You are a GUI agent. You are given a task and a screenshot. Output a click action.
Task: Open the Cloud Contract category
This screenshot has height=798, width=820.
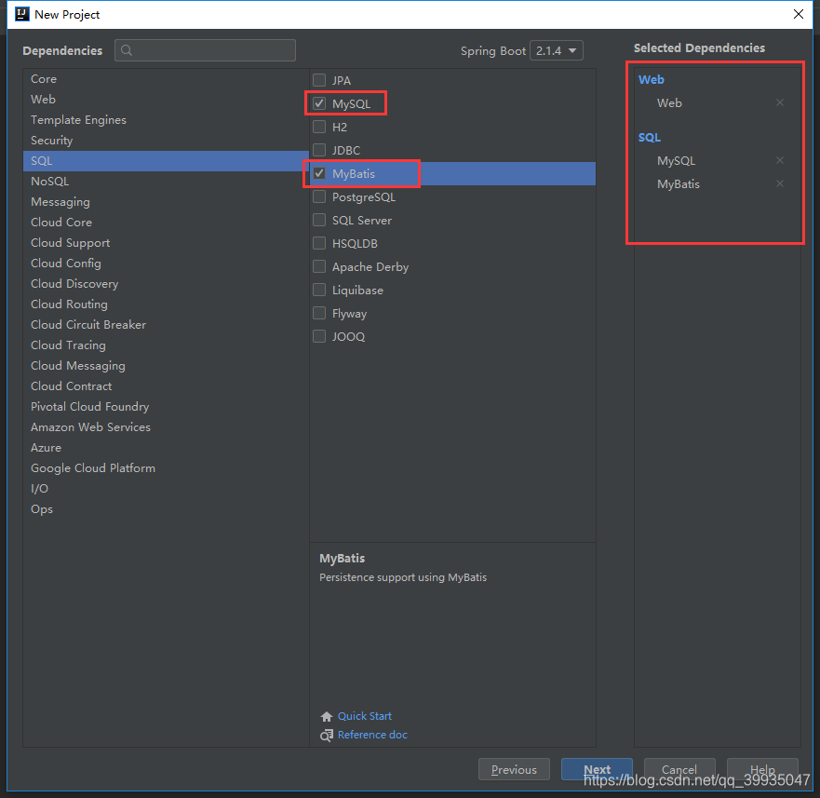point(167,386)
